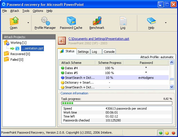Image resolution: width=178 pixels, height=137 pixels.
Task: Open the Attack menu
Action: pos(15,11)
